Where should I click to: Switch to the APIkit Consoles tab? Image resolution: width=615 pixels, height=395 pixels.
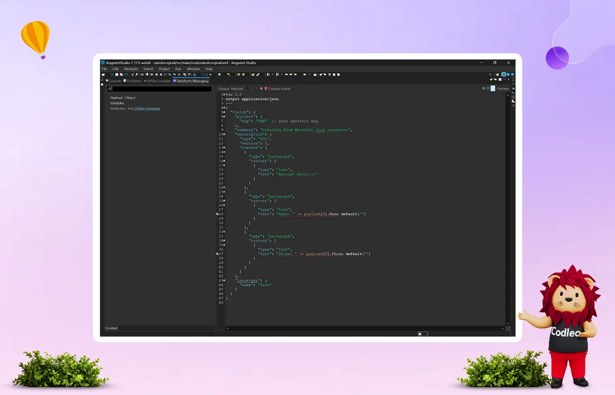pyautogui.click(x=157, y=81)
